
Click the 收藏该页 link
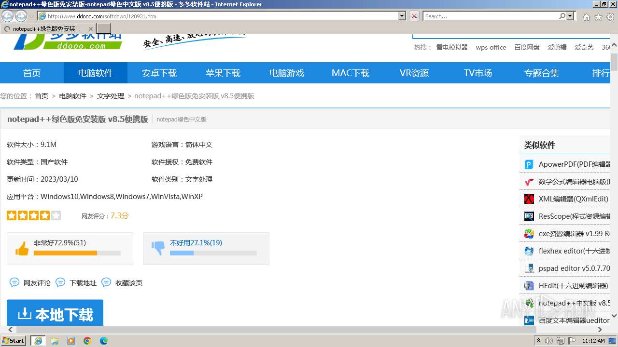(x=129, y=283)
